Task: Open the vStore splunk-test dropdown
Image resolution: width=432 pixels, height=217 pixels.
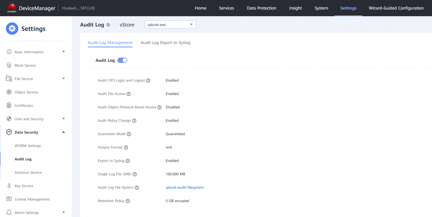Action: (x=171, y=24)
